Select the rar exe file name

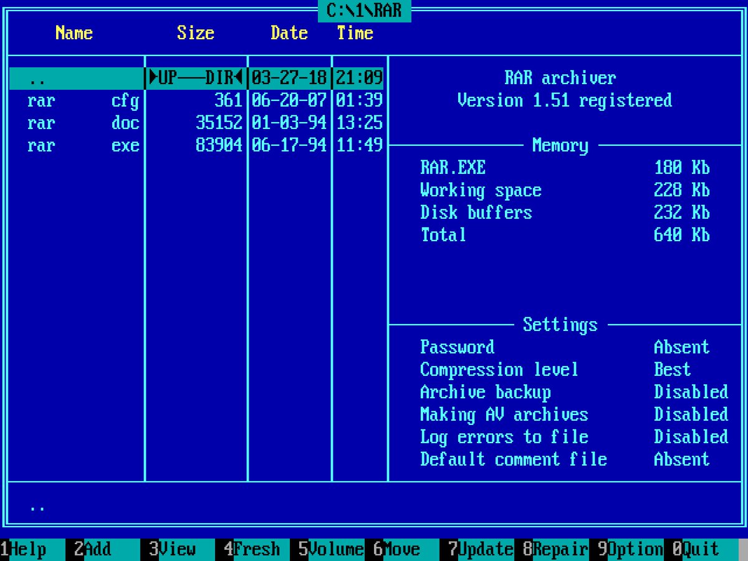84,145
